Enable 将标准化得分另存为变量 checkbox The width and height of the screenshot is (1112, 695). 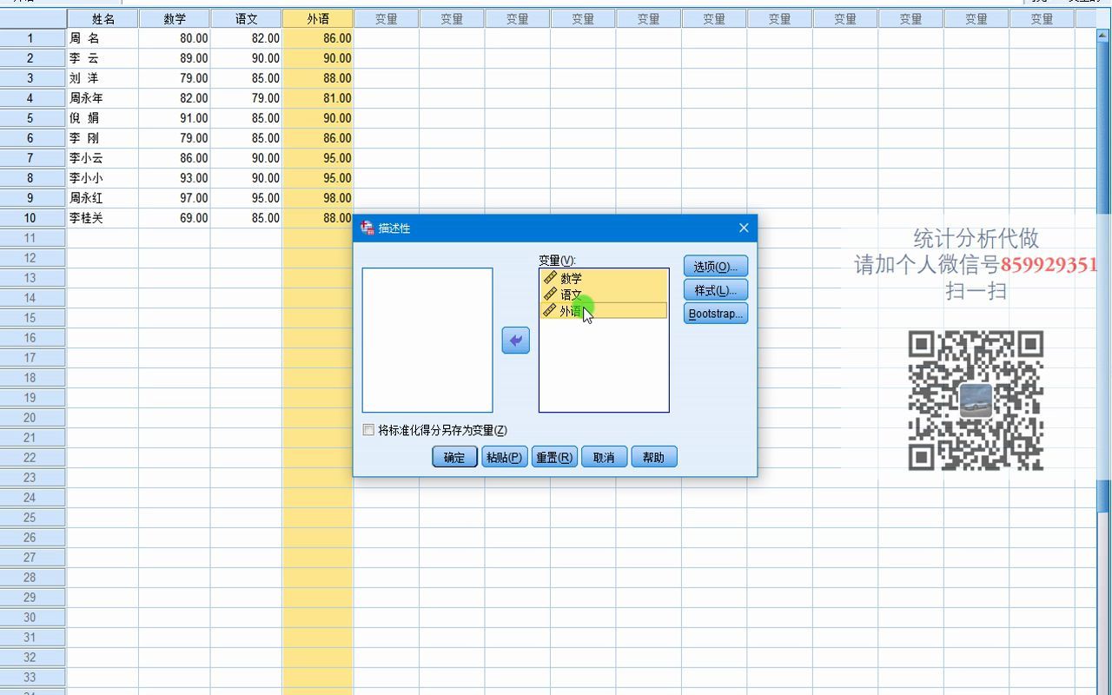(368, 430)
